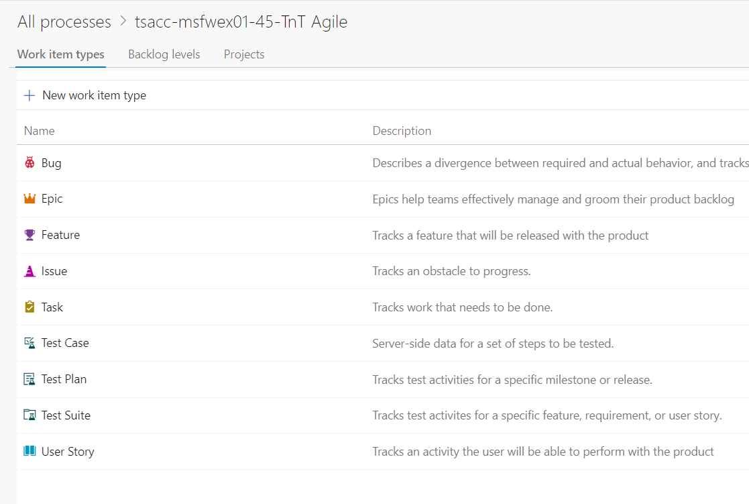Open the Test Plan work item type

64,379
